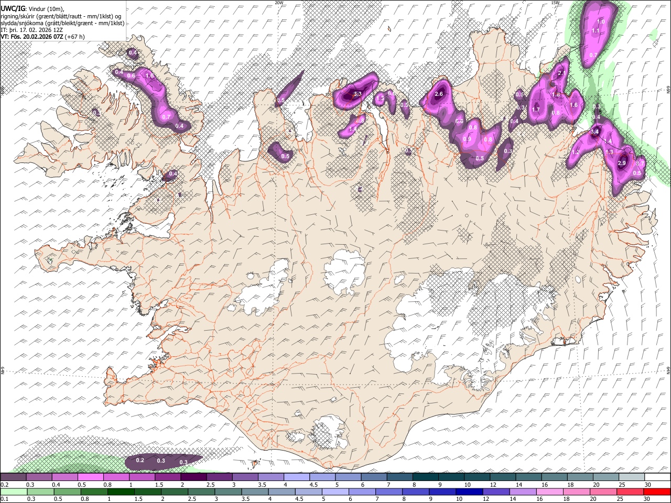The width and height of the screenshot is (671, 503).
Task: Click the 2.6 precipitation value on the map
Action: (x=439, y=94)
